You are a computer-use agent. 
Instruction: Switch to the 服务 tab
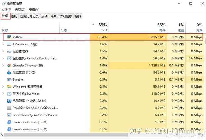point(78,16)
